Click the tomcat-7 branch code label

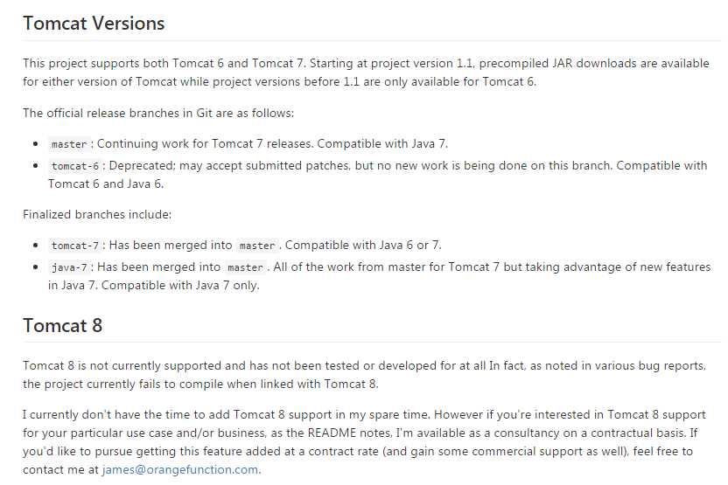pyautogui.click(x=75, y=246)
